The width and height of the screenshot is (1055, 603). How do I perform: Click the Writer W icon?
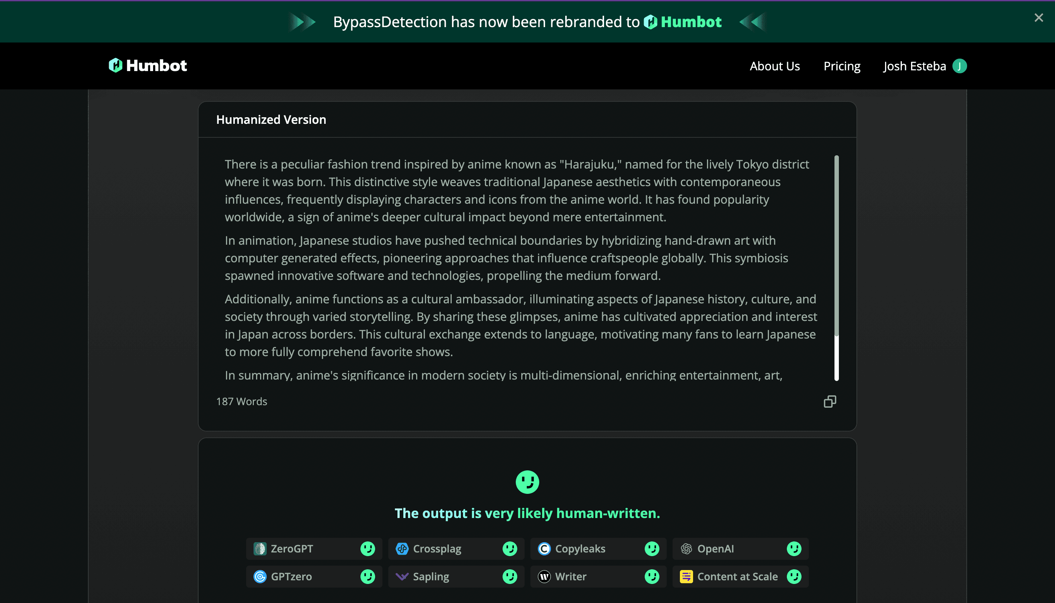[544, 577]
